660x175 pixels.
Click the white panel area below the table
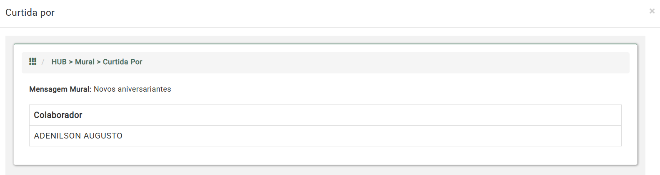[325, 156]
